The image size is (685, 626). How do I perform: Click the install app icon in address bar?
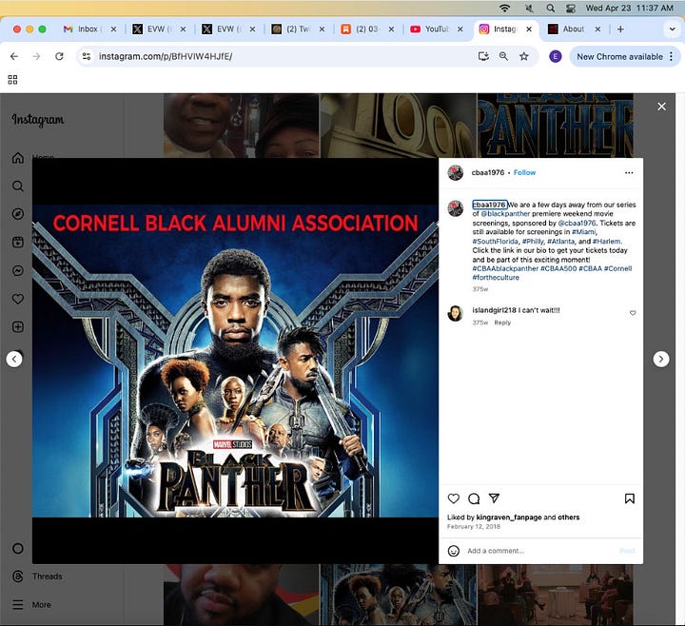(483, 56)
